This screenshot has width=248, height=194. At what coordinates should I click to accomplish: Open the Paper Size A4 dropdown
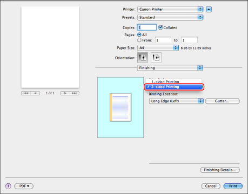pos(158,48)
